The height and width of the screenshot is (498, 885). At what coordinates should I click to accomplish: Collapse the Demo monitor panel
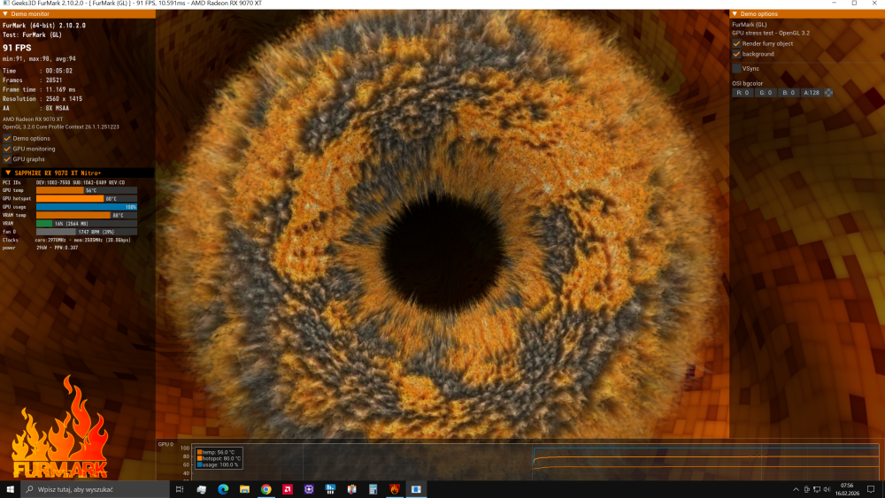(x=5, y=13)
